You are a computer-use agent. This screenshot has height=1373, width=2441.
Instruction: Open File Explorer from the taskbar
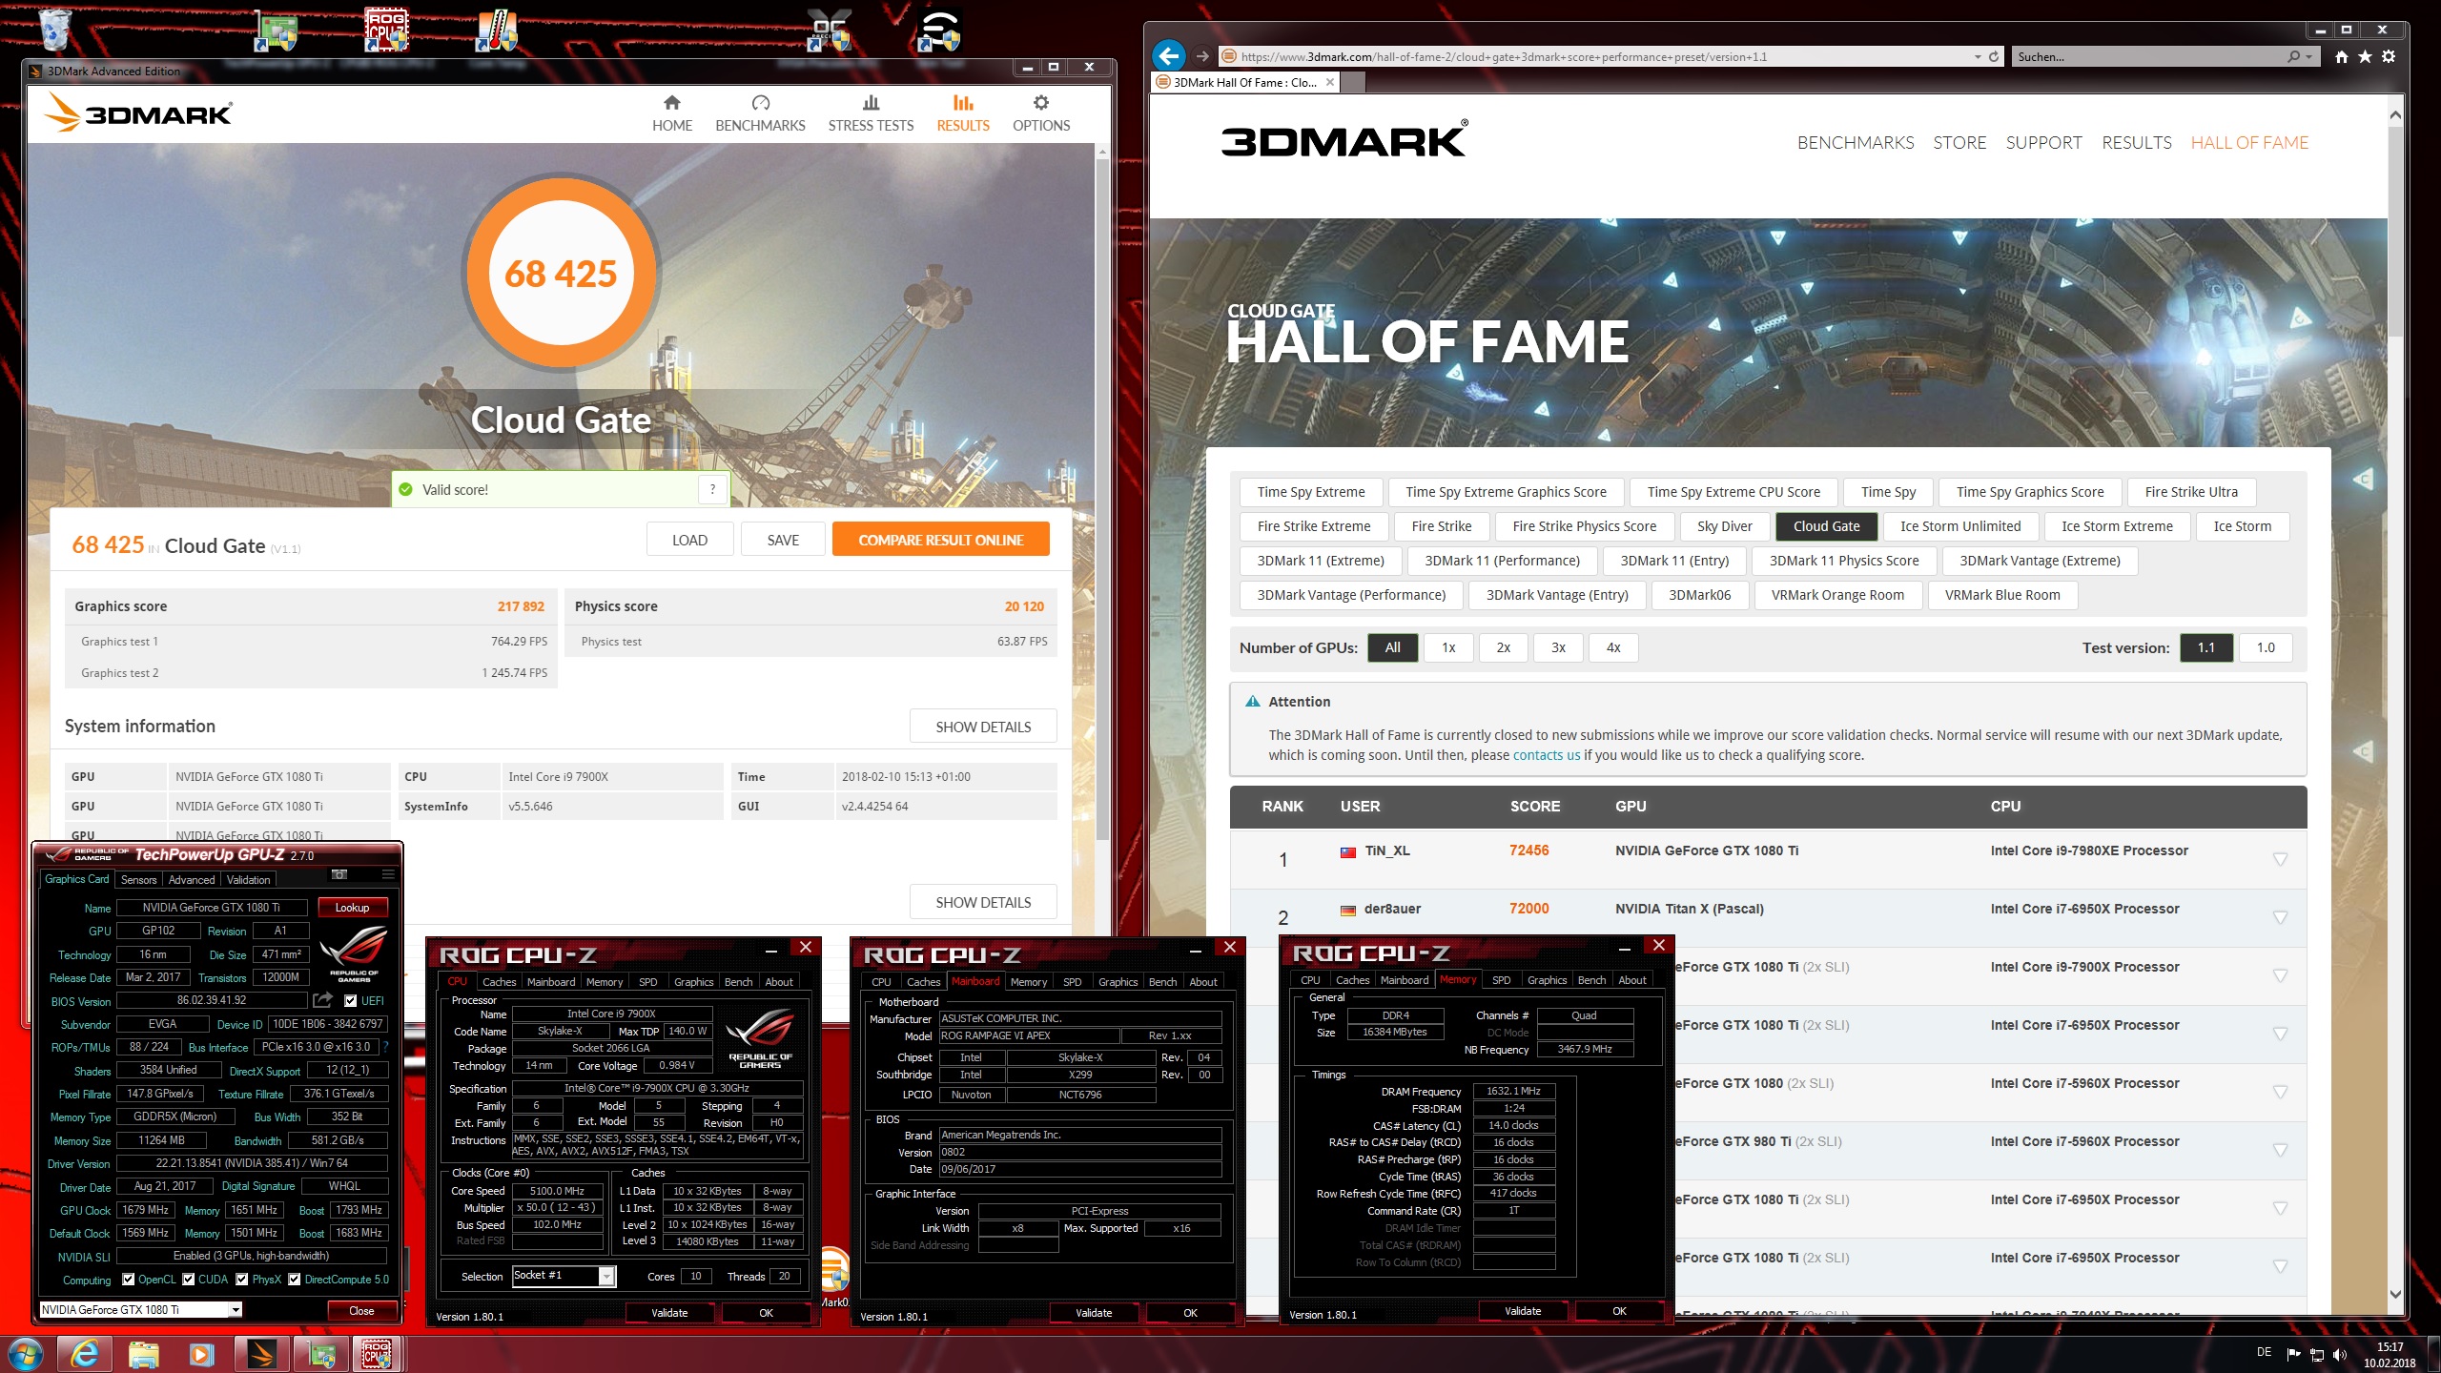pyautogui.click(x=143, y=1354)
